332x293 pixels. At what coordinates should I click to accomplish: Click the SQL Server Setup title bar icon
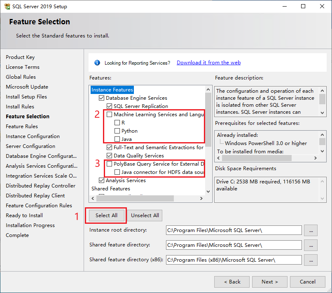tap(7, 6)
